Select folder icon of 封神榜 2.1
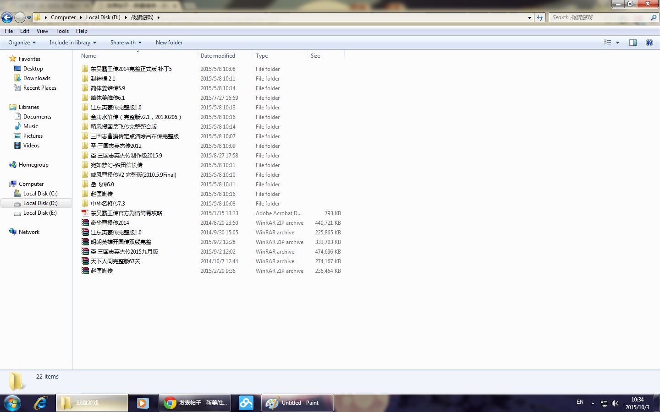The height and width of the screenshot is (412, 660). pyautogui.click(x=85, y=79)
